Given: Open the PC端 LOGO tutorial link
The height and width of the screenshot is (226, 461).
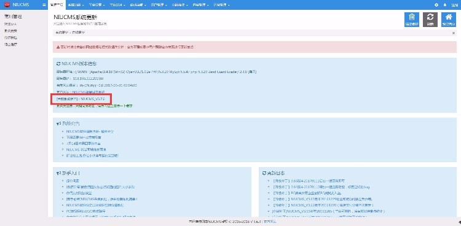Looking at the screenshot, I should [86, 211].
